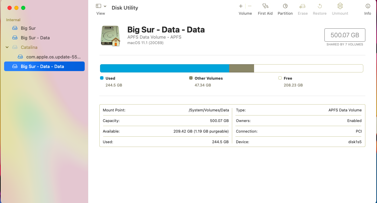Expand the View dropdown chevron
The width and height of the screenshot is (377, 203).
coord(105,6)
